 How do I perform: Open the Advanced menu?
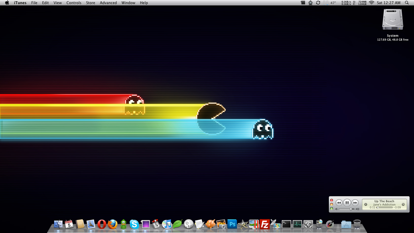(108, 3)
